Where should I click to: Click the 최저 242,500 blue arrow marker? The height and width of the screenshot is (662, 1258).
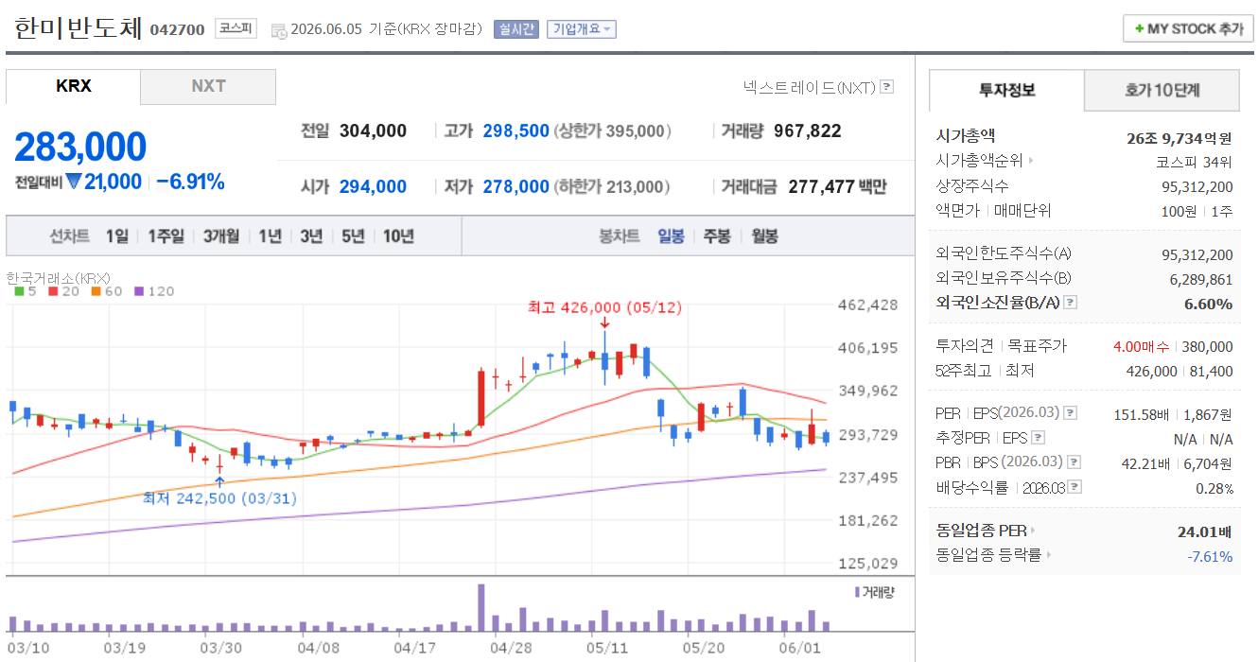point(220,481)
